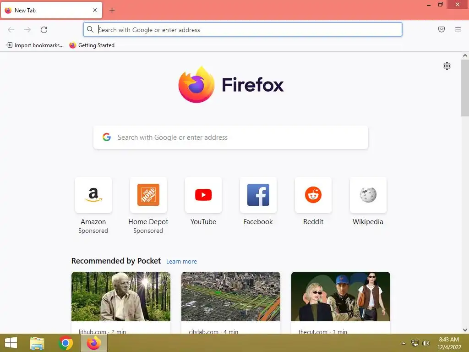Click the scrollbar up arrow
The height and width of the screenshot is (352, 469).
pyautogui.click(x=465, y=55)
